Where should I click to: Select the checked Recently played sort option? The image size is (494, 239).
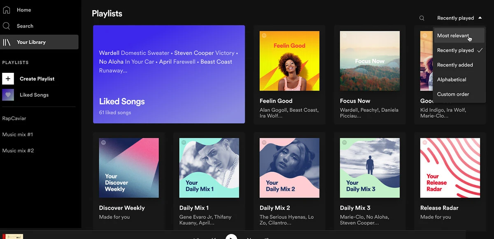click(x=455, y=50)
